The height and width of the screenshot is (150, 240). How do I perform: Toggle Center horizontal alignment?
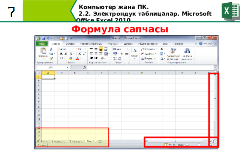pos(96,54)
